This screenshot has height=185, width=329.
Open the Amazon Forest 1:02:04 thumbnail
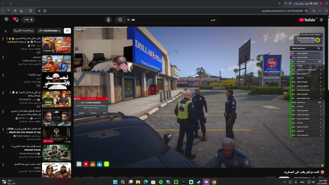(x=57, y=153)
